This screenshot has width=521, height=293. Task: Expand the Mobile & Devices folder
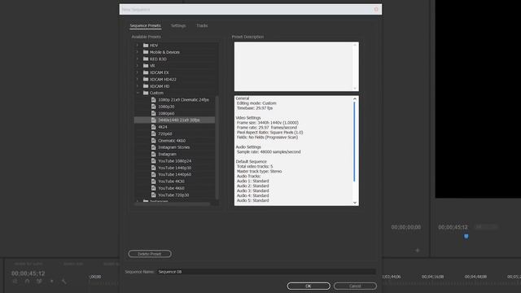coord(138,52)
